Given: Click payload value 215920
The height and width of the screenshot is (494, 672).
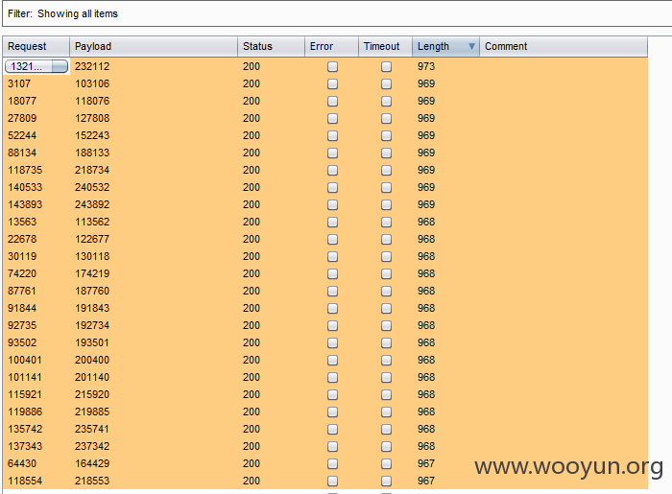Looking at the screenshot, I should (92, 394).
